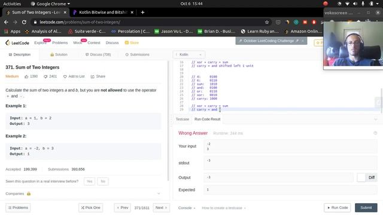Image resolution: width=383 pixels, height=215 pixels.
Task: Open the Analysis of Al... bookmark
Action: [43, 32]
